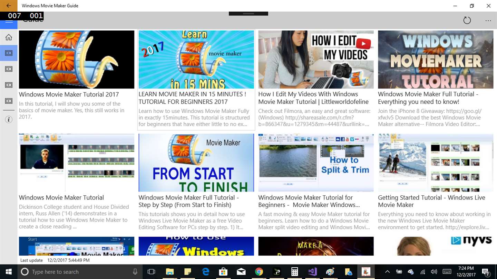Open the How I Edit My Videos thumbnail

(x=316, y=60)
